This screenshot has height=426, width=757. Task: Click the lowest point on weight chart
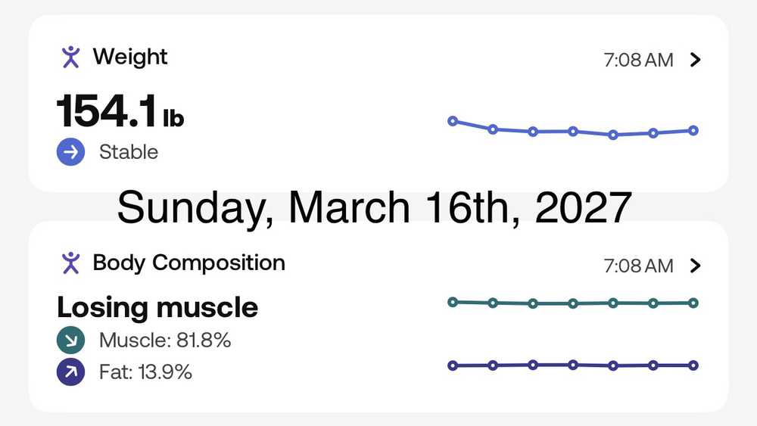tap(613, 135)
